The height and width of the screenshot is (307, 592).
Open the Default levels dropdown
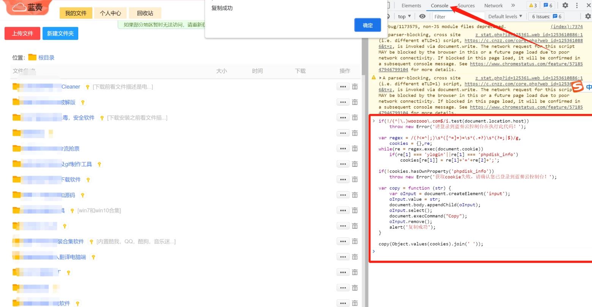[x=505, y=16]
